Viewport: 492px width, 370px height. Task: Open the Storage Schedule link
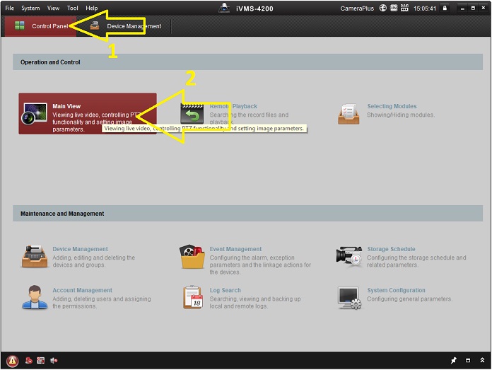(391, 249)
